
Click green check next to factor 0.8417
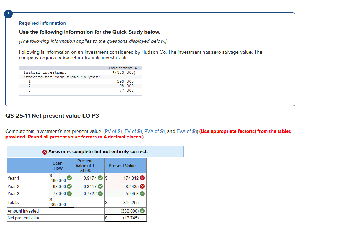[x=100, y=186]
